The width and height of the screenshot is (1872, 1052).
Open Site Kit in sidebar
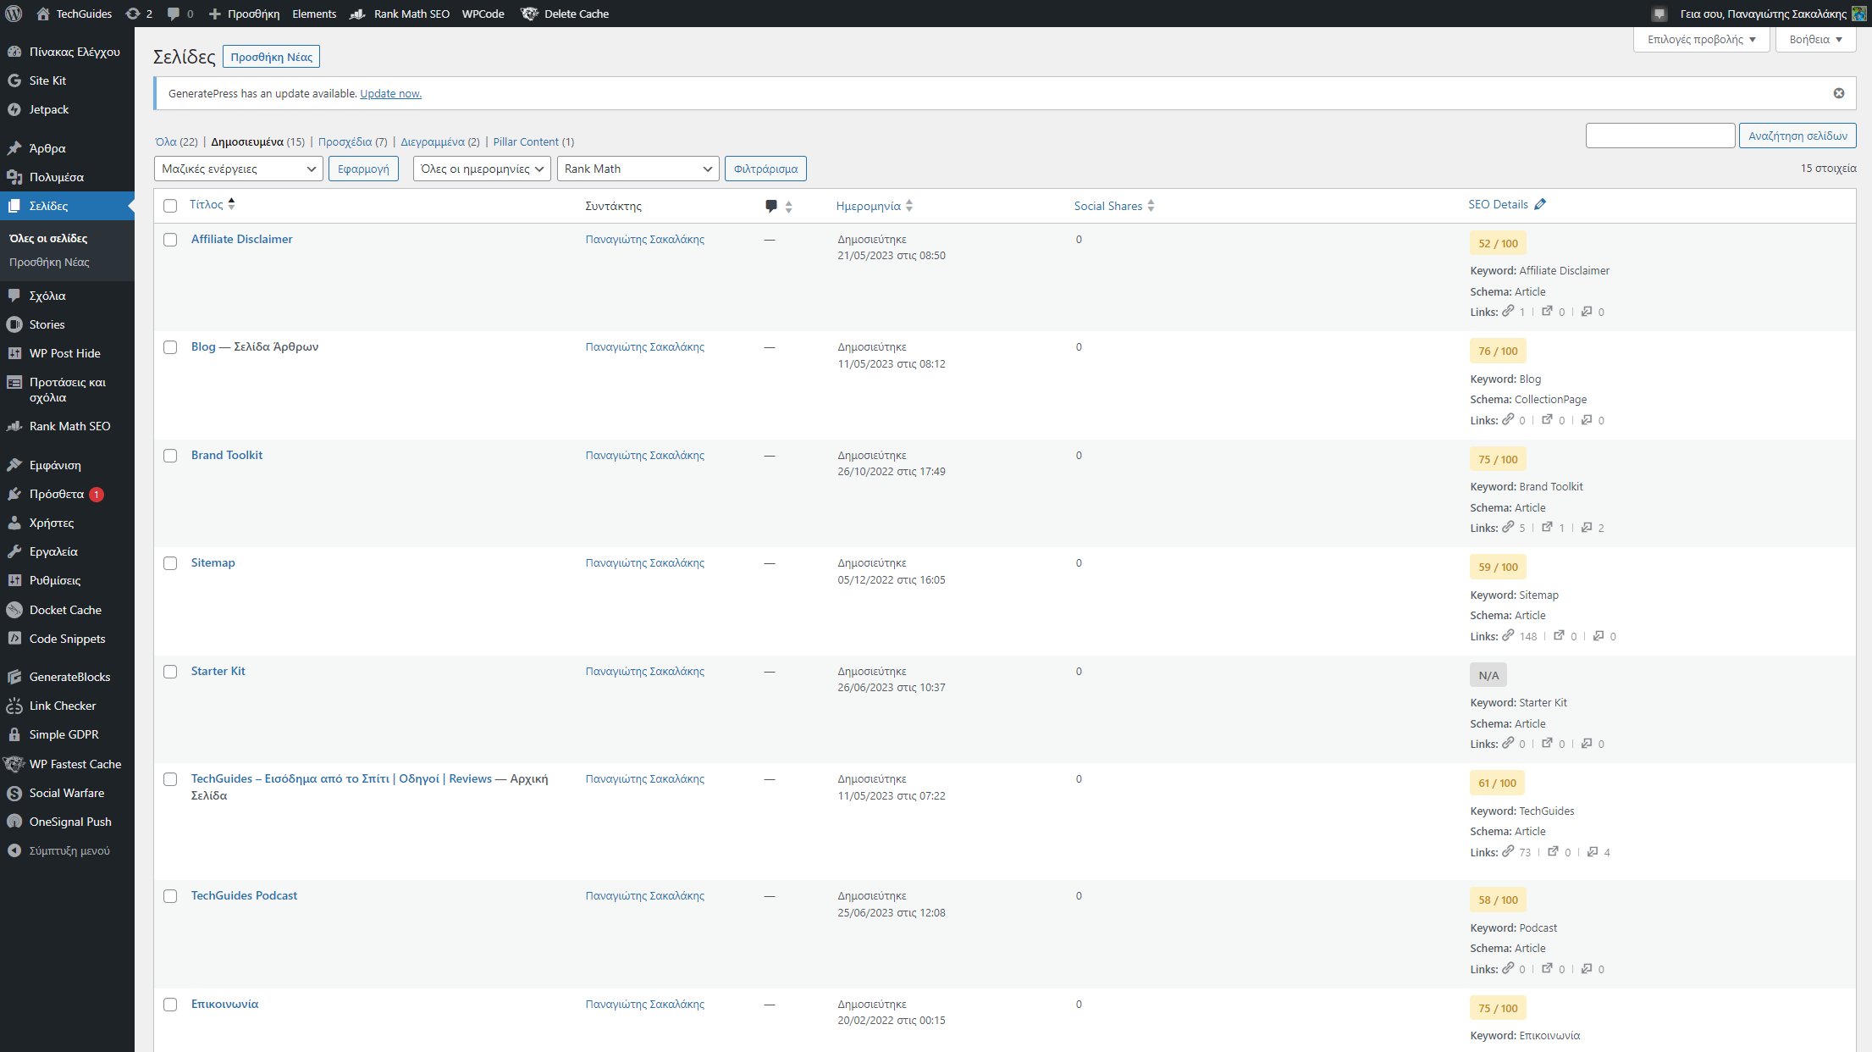pyautogui.click(x=47, y=80)
